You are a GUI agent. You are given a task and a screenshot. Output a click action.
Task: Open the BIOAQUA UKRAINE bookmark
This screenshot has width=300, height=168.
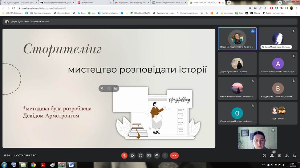140,13
